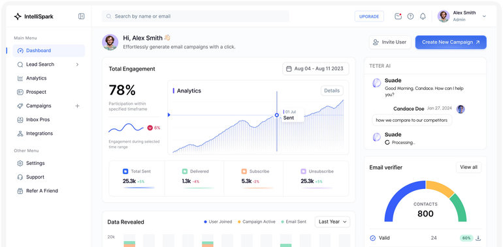
Task: Click the calendar icon in date range
Action: point(289,69)
